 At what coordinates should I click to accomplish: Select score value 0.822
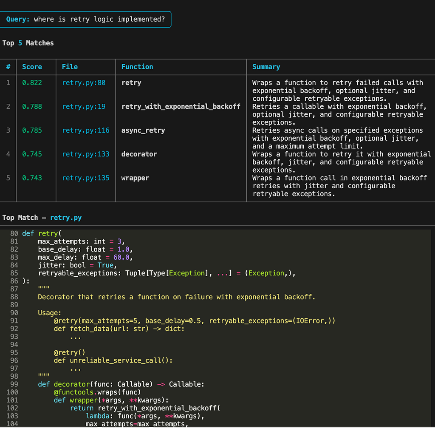[32, 83]
